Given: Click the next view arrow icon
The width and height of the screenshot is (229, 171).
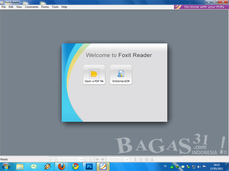Looking at the screenshot, I should pos(103,159).
